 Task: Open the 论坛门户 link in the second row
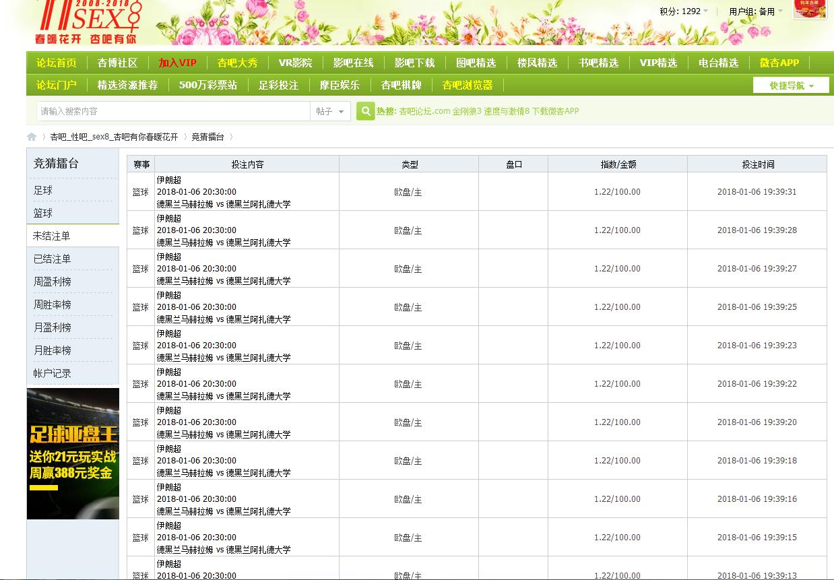[x=57, y=85]
